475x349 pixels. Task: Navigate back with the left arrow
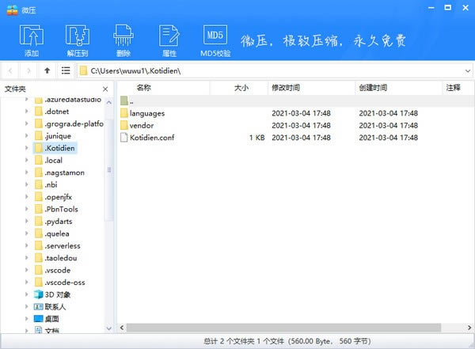[x=11, y=71]
